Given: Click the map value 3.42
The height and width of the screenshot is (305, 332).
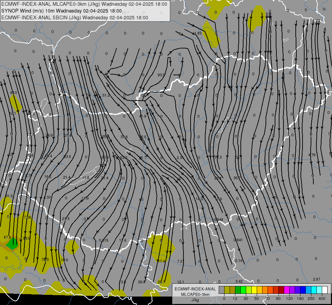Looking at the screenshot, I should [239, 281].
